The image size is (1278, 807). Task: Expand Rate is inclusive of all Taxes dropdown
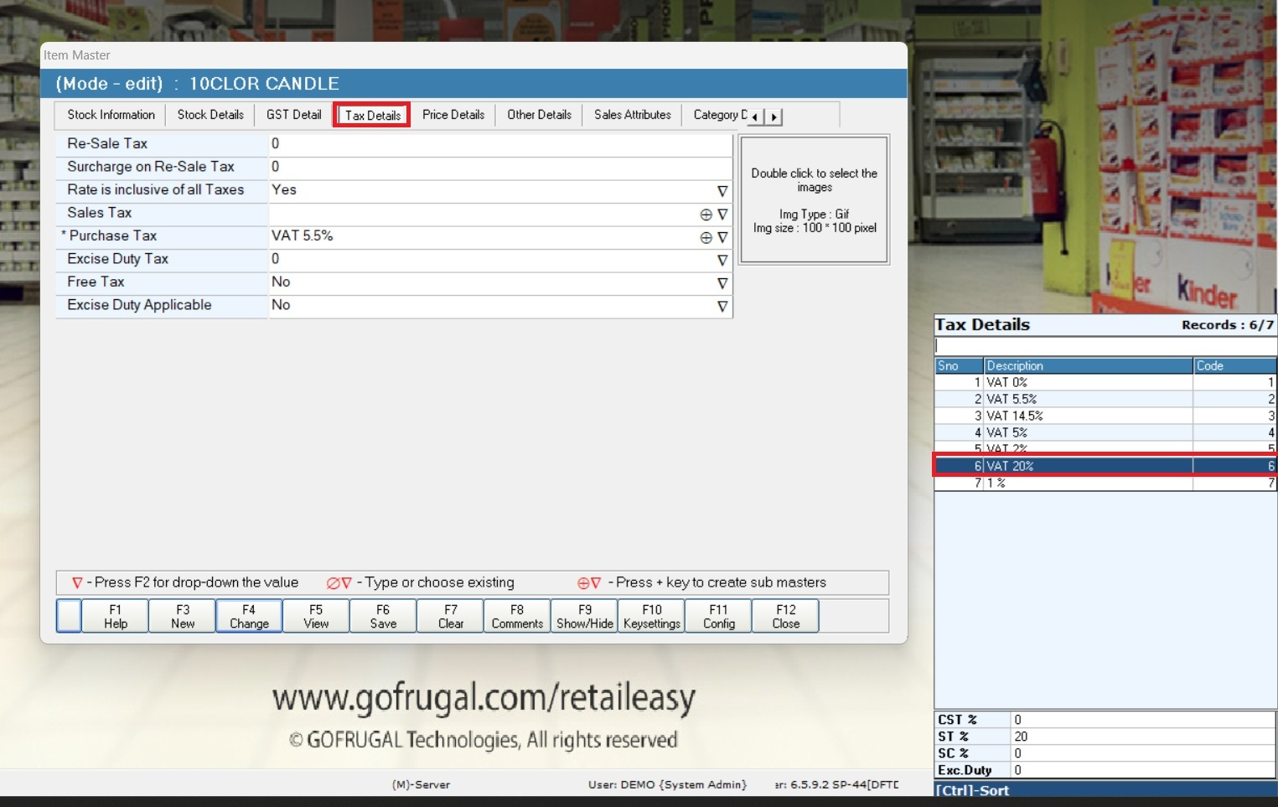coord(722,191)
